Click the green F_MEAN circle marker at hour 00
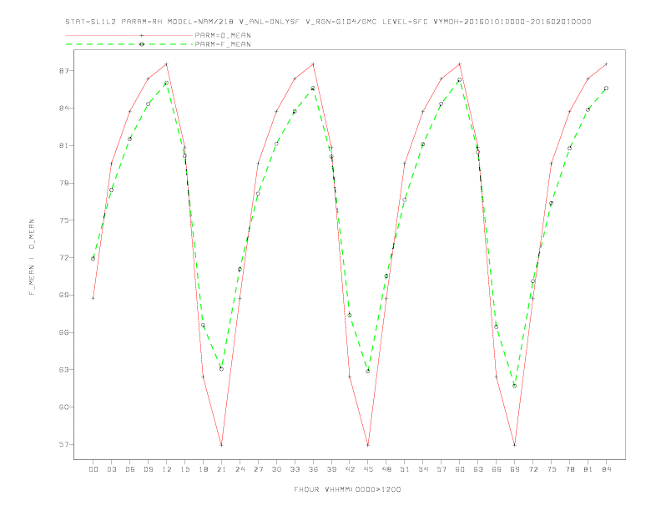 point(93,259)
